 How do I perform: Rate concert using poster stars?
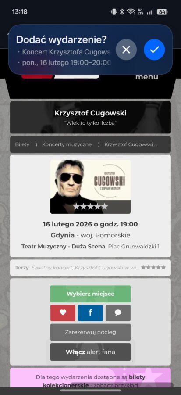(90, 207)
